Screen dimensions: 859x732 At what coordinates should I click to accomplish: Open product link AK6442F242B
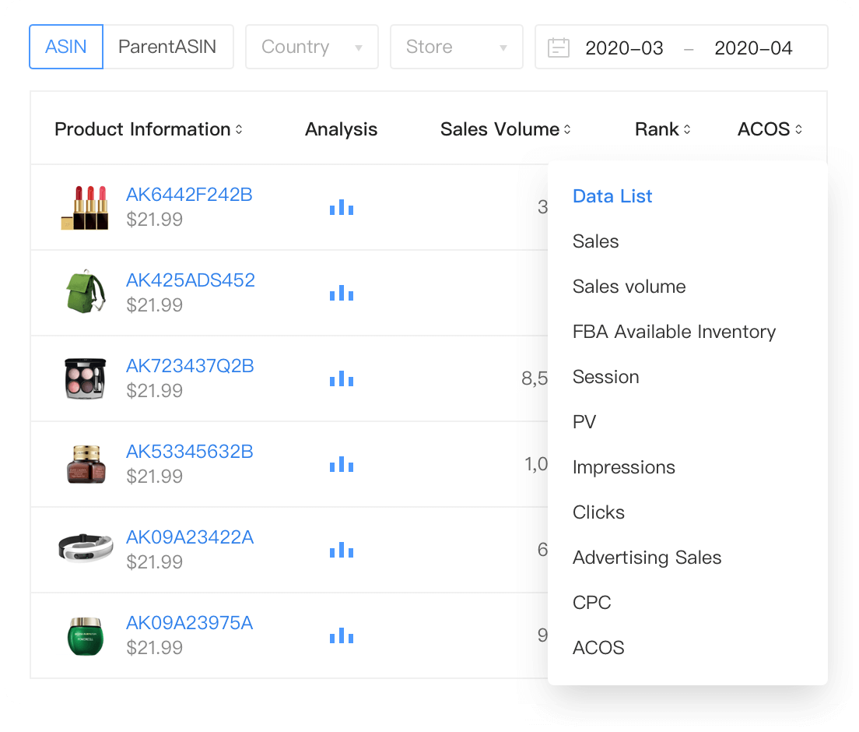click(x=189, y=195)
